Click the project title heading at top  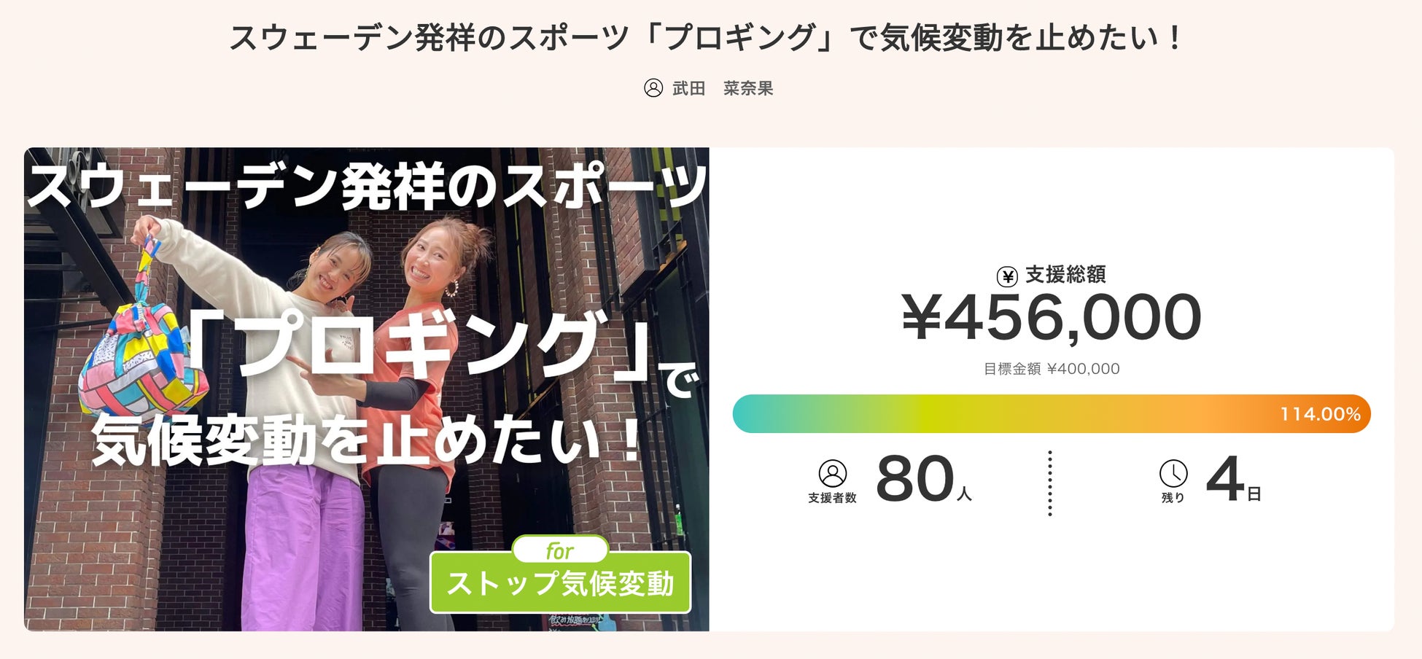click(x=706, y=38)
